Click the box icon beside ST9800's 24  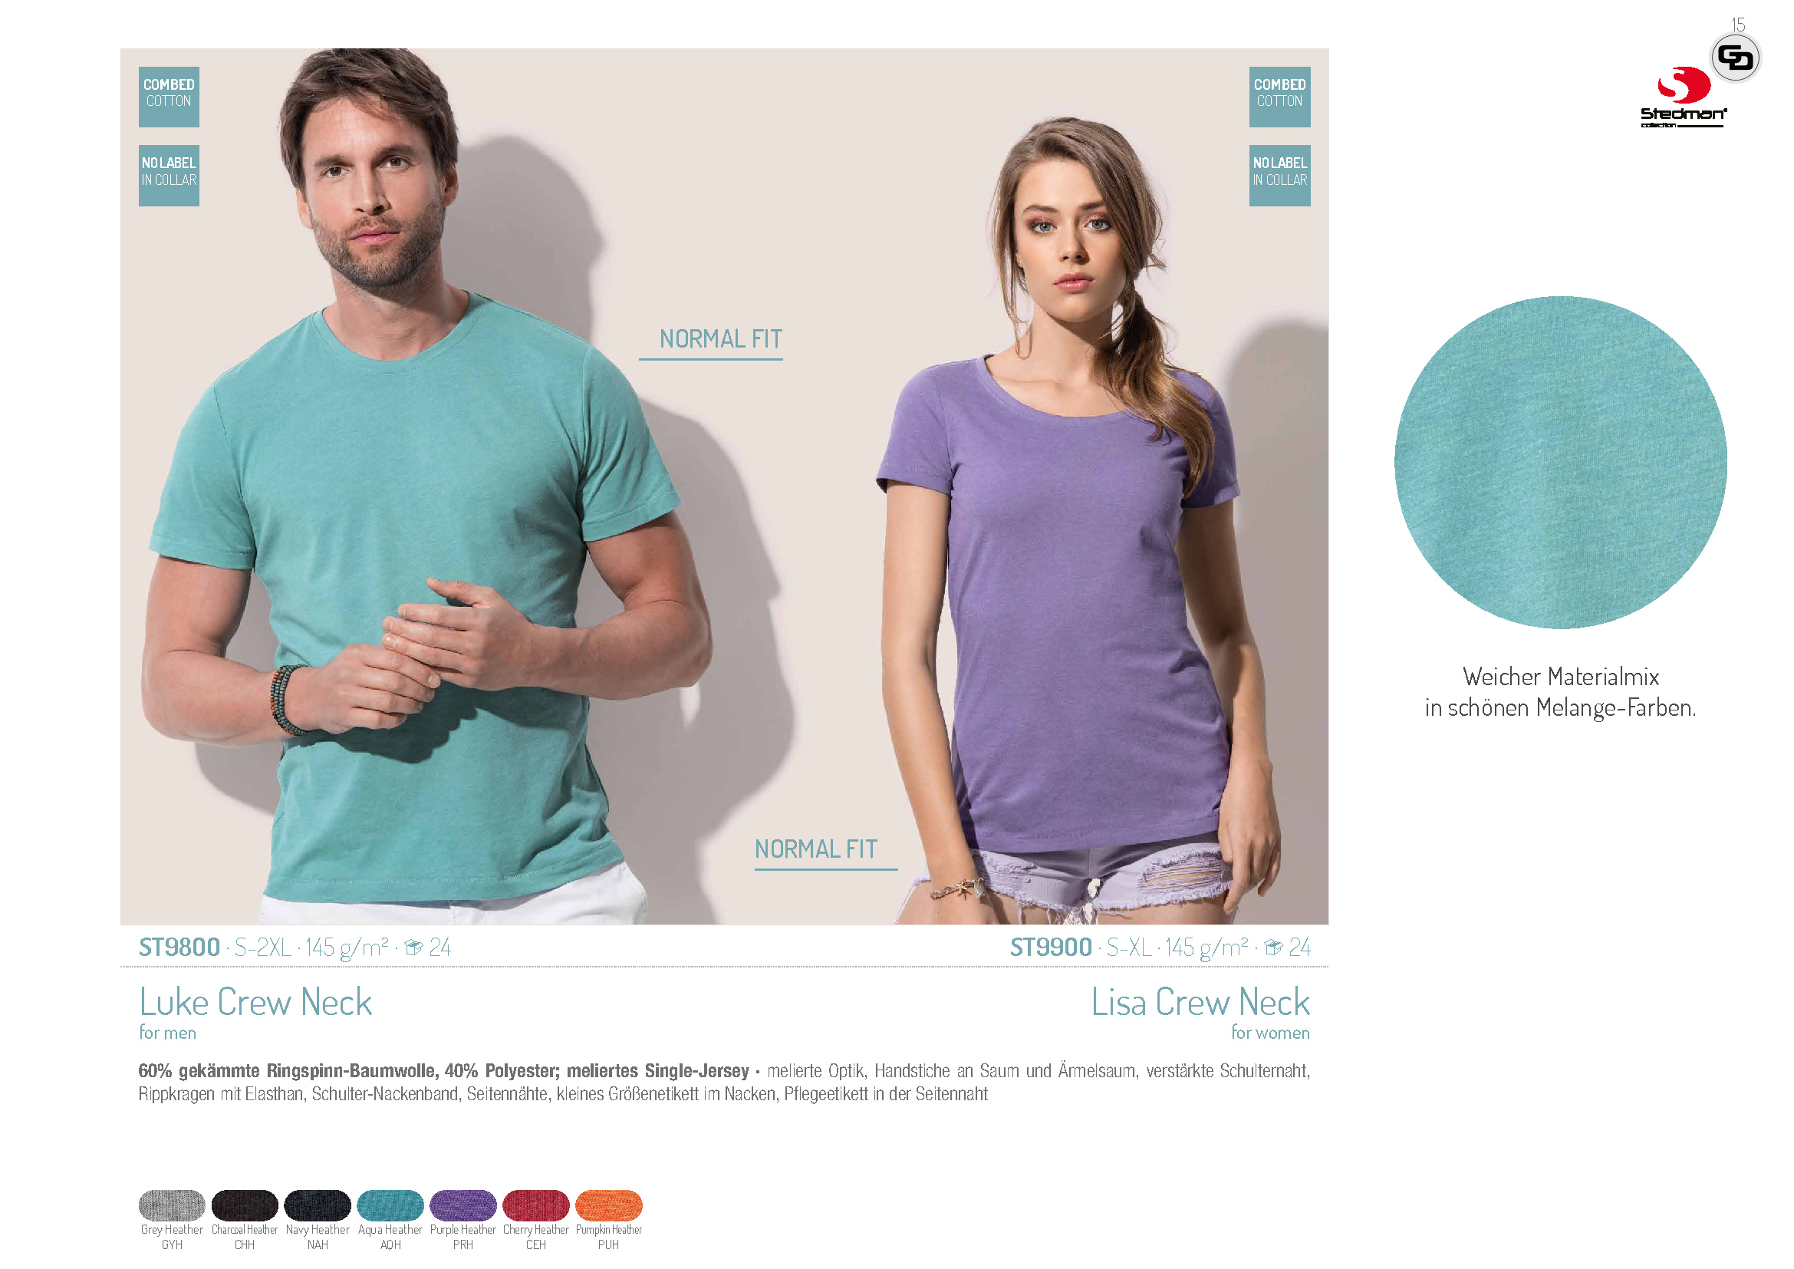click(413, 948)
